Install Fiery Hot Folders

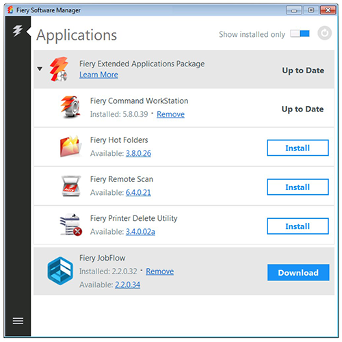coord(298,148)
